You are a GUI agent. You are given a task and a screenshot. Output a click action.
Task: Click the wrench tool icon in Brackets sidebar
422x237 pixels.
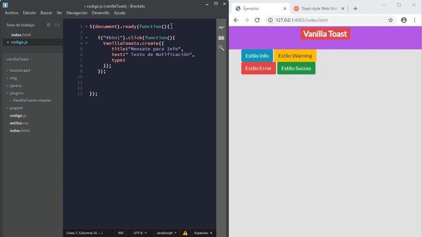click(222, 48)
